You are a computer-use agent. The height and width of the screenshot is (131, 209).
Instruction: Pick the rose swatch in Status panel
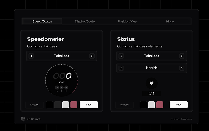click(160, 105)
